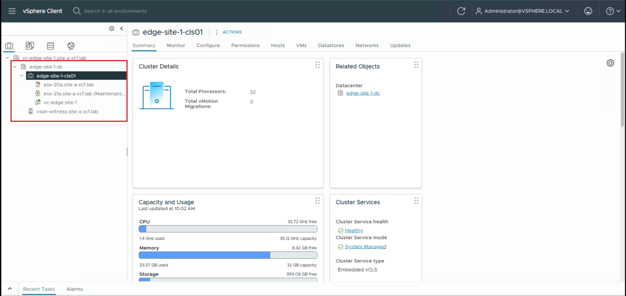The height and width of the screenshot is (296, 626).
Task: Open the hamburger navigation menu
Action: 12,11
